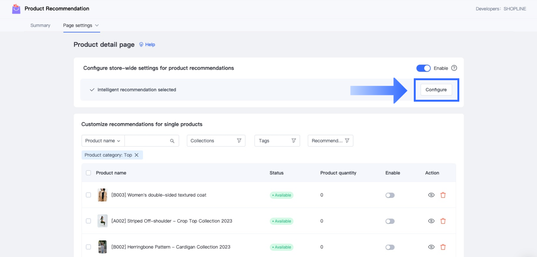The height and width of the screenshot is (257, 537).
Task: Click the search magnifier icon
Action: 172,141
